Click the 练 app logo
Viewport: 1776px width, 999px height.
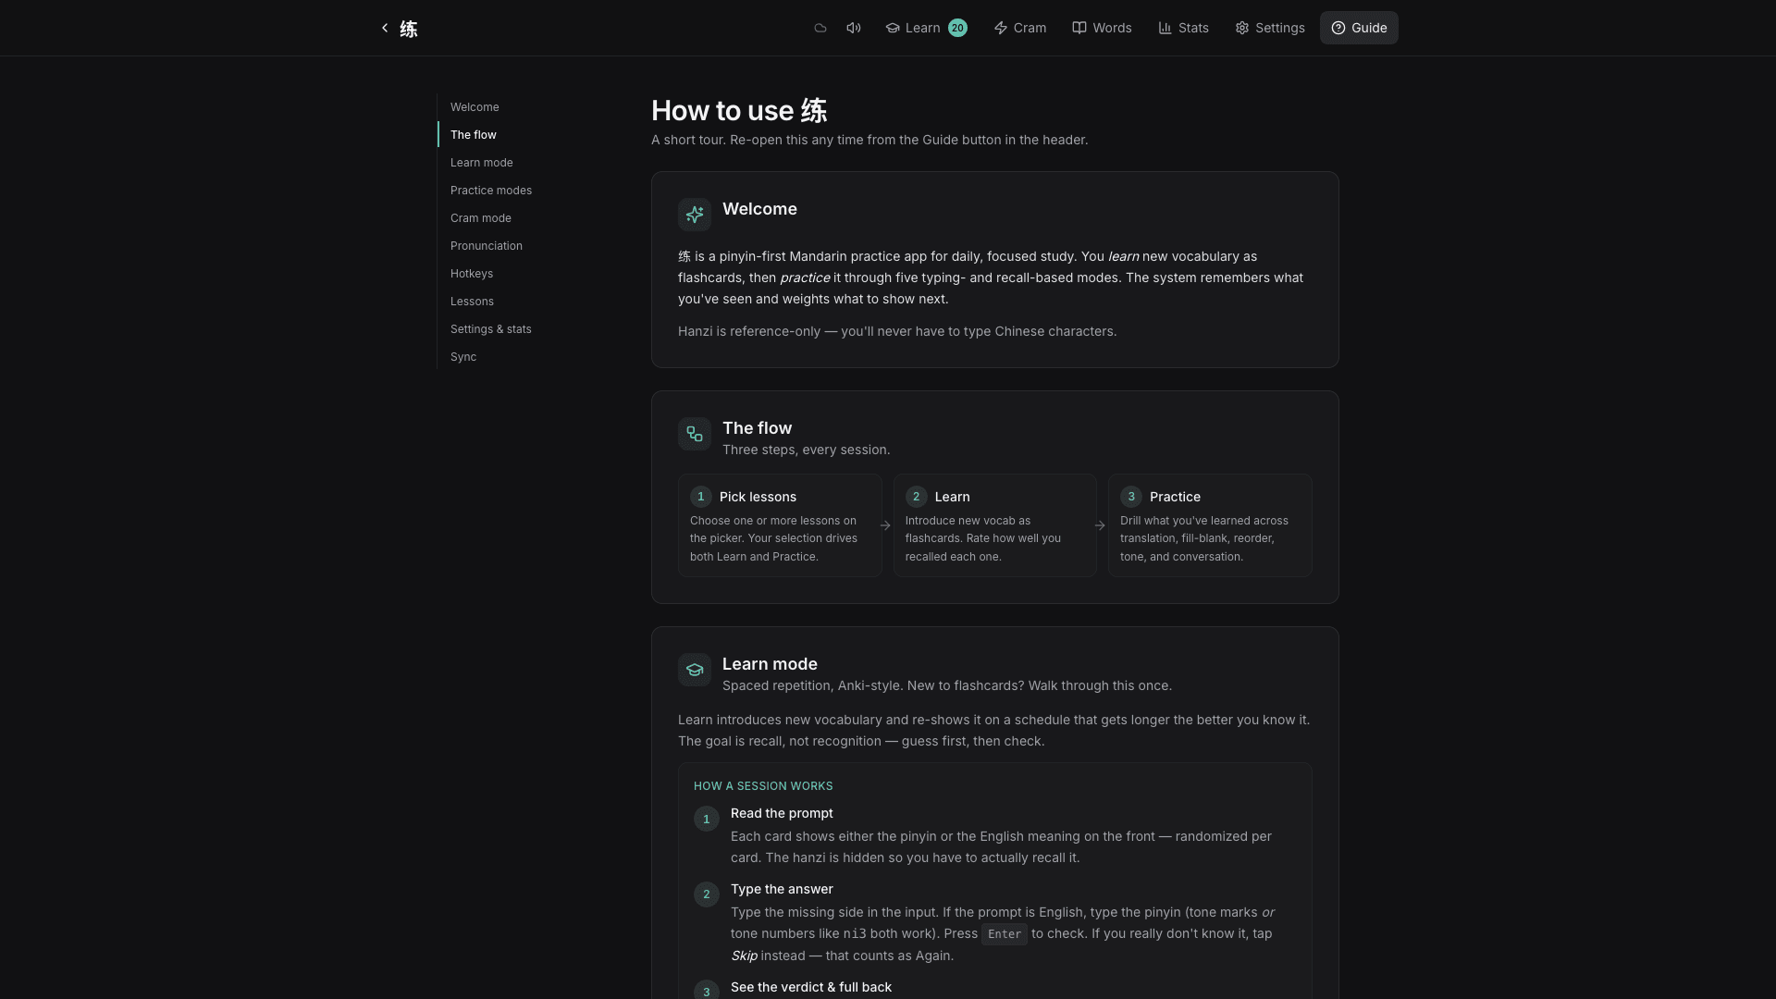pyautogui.click(x=409, y=29)
